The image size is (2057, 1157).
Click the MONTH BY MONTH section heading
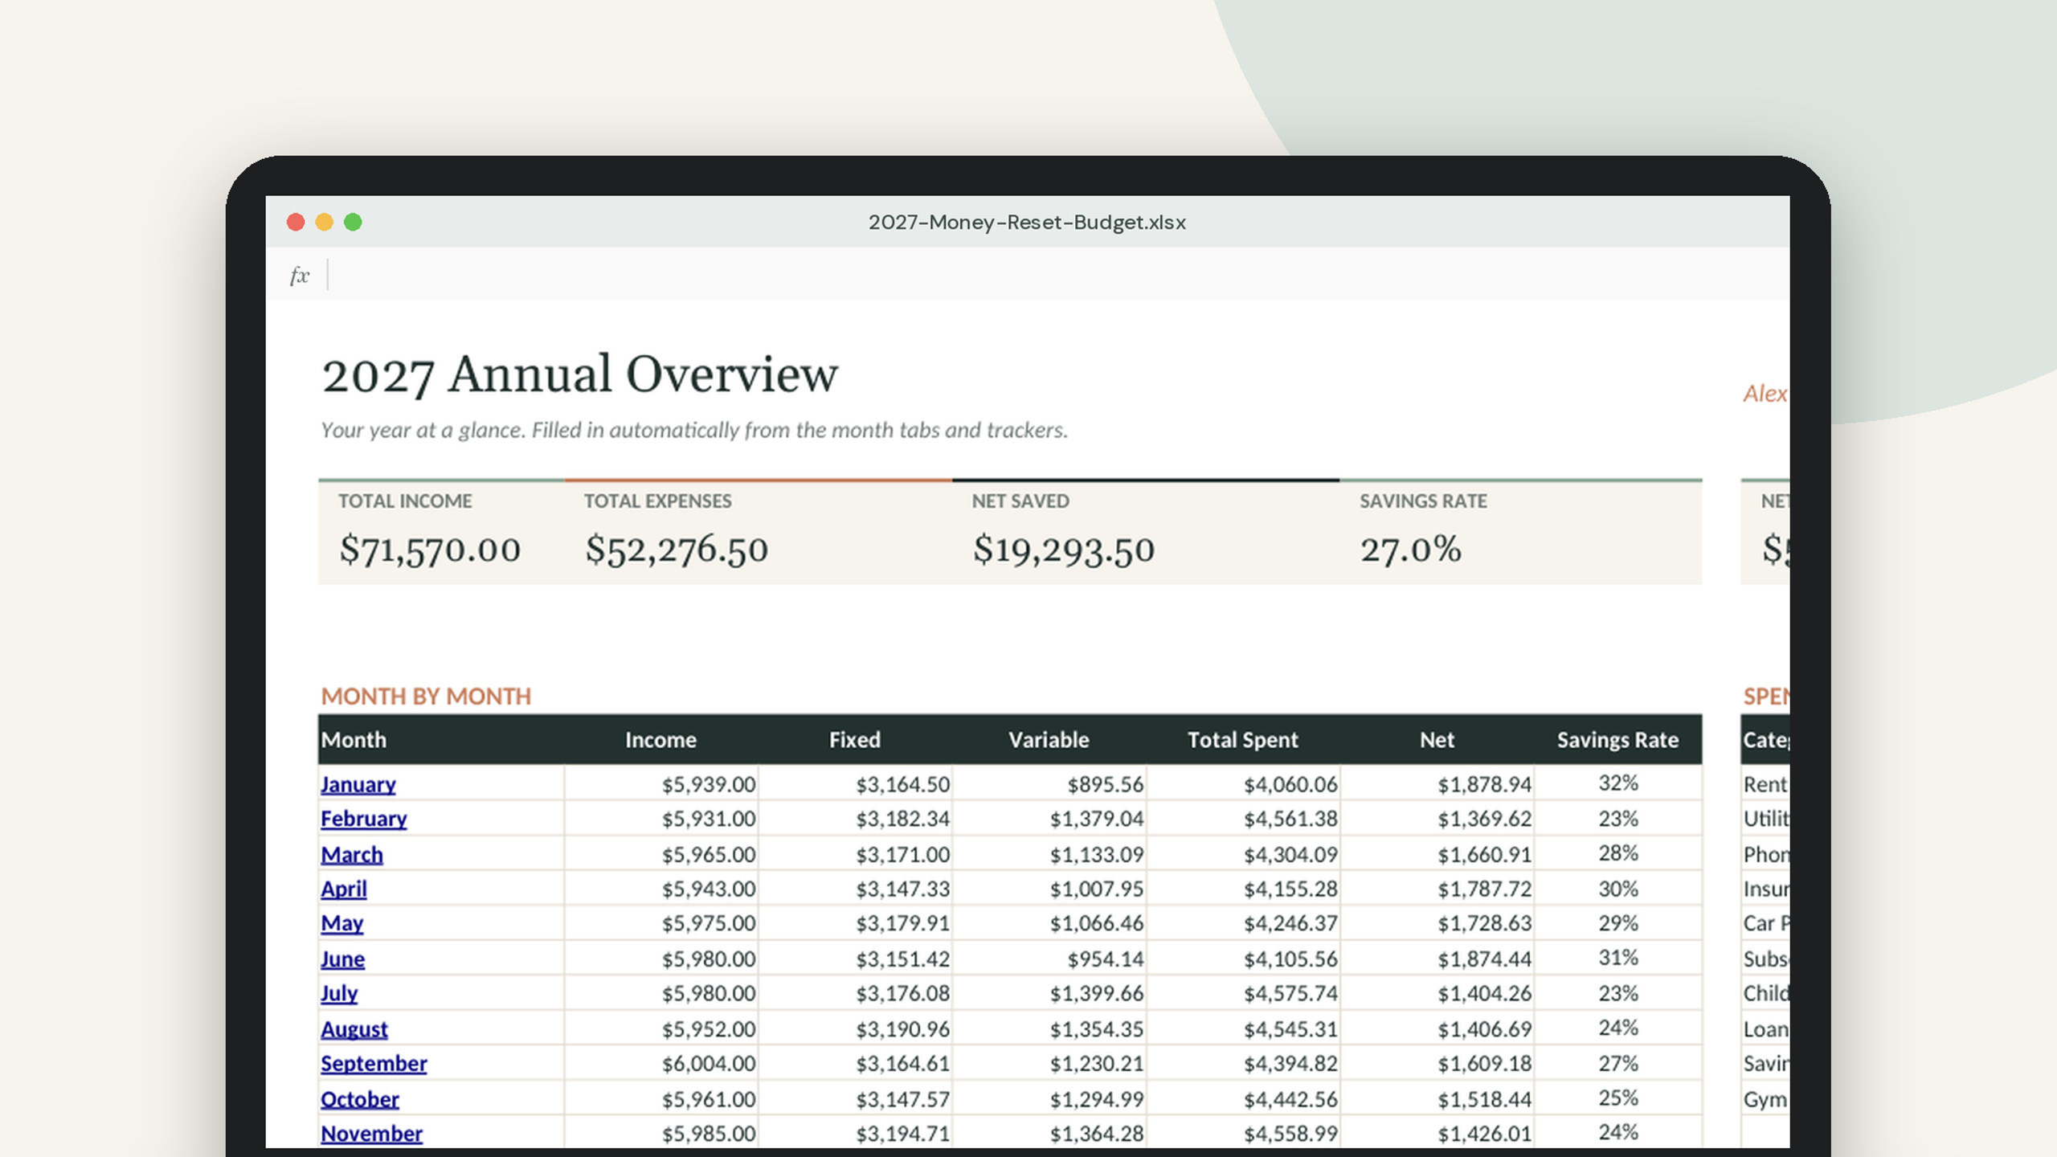point(426,696)
